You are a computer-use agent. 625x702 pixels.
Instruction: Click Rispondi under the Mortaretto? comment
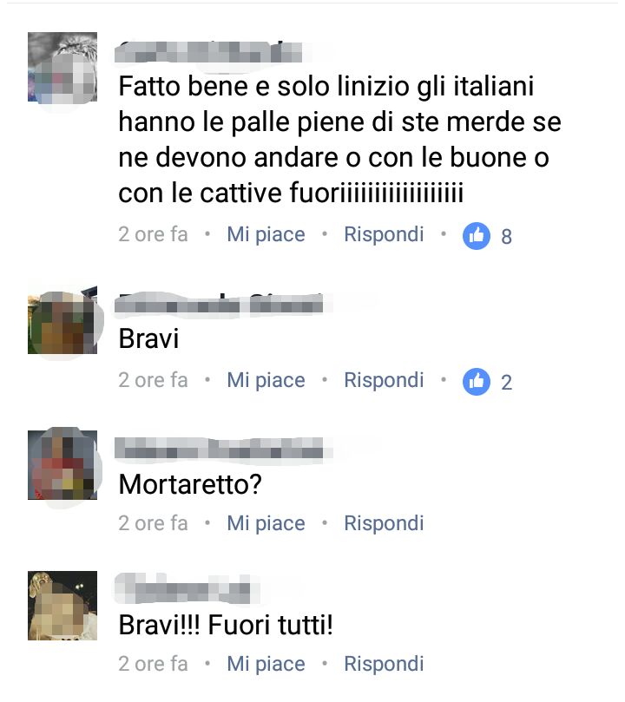point(384,523)
